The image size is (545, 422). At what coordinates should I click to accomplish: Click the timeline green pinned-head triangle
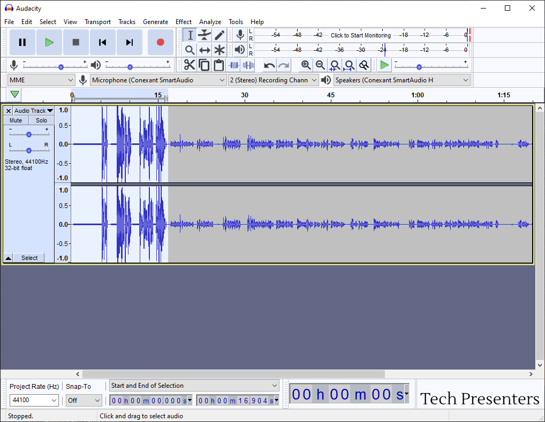(x=14, y=95)
